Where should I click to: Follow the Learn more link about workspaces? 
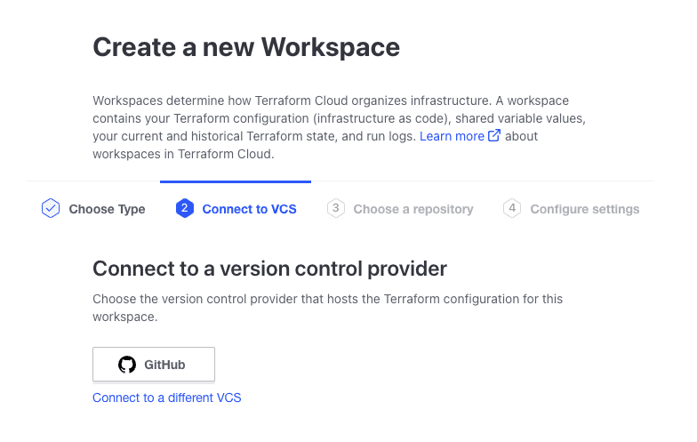[x=452, y=136]
